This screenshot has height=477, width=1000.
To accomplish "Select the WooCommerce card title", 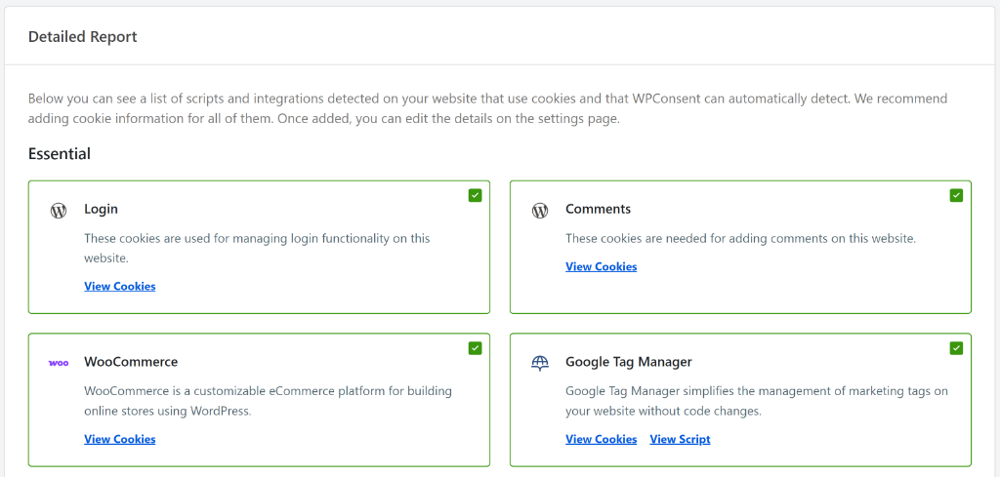I will tap(131, 362).
